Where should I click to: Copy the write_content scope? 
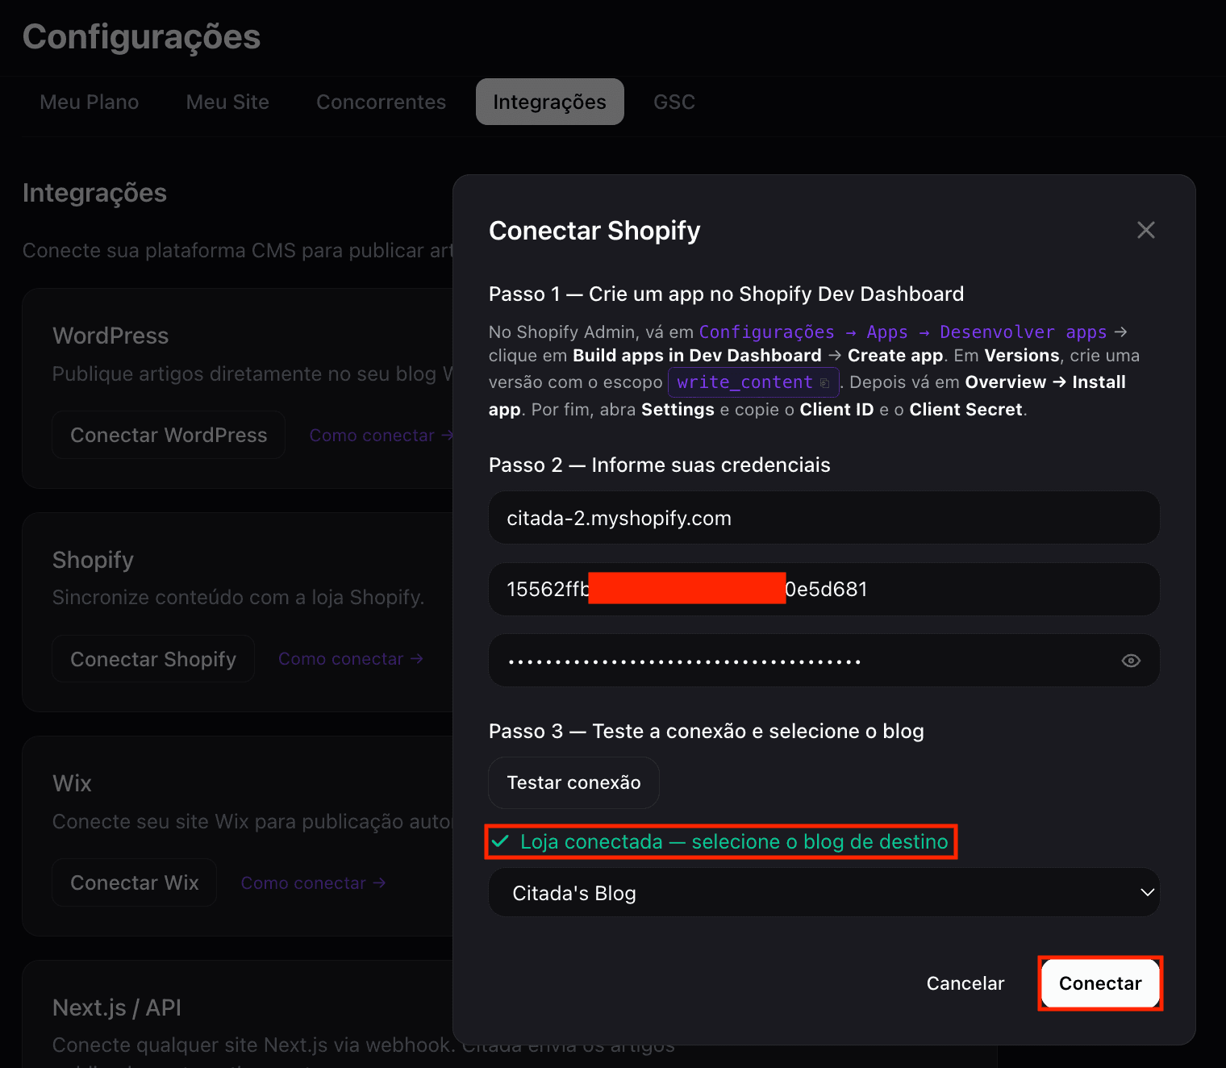click(824, 383)
